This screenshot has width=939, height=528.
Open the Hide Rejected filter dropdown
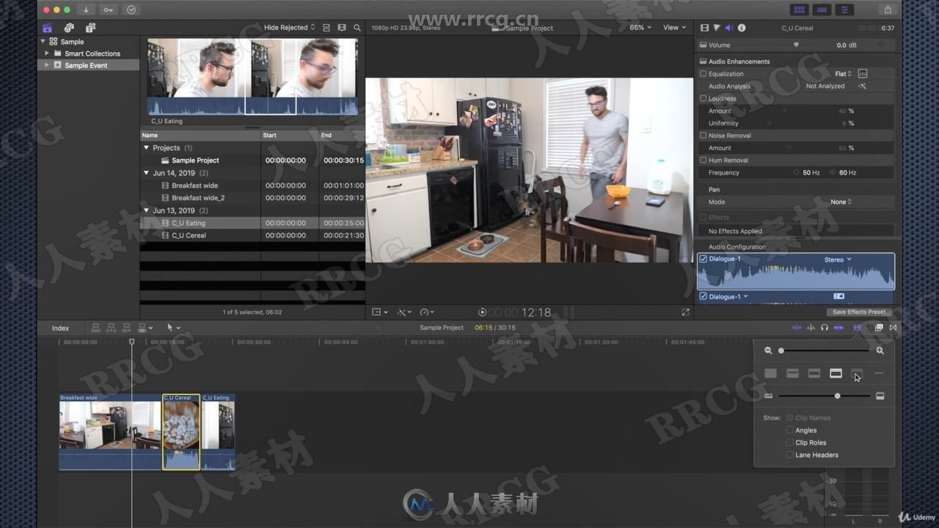pos(289,28)
